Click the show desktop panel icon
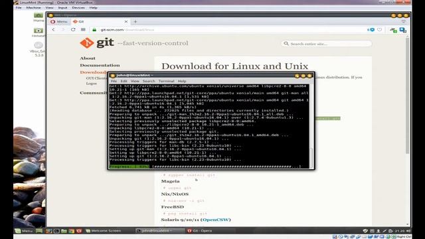Screen dimensions: 425x239 point(39,231)
